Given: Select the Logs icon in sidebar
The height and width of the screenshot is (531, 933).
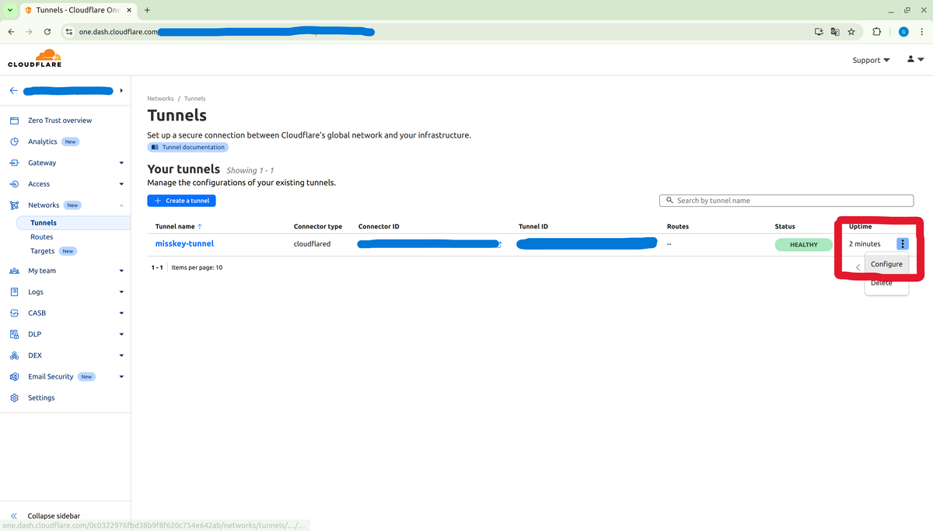Looking at the screenshot, I should [x=14, y=292].
